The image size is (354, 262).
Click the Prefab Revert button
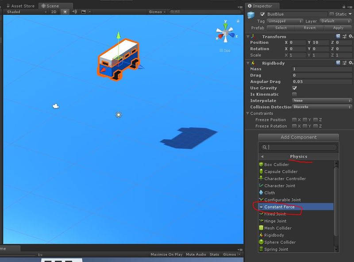(309, 28)
